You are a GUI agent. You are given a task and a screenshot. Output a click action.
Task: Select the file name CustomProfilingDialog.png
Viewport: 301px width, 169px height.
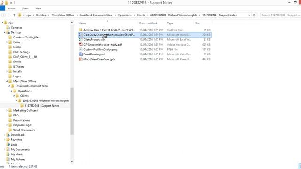100,49
